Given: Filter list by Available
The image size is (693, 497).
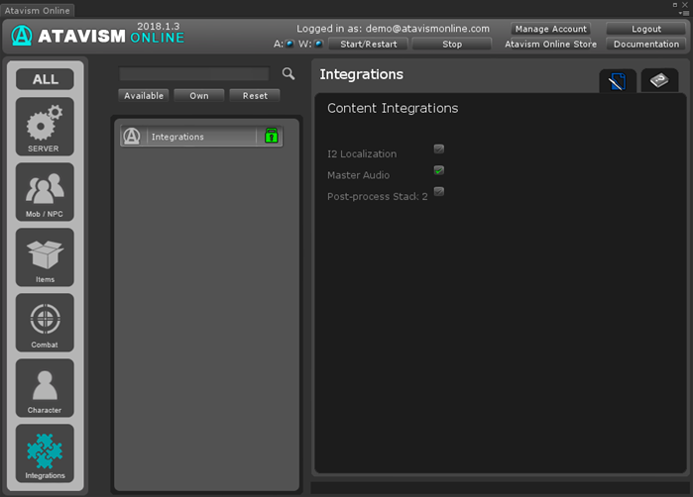Looking at the screenshot, I should point(144,96).
